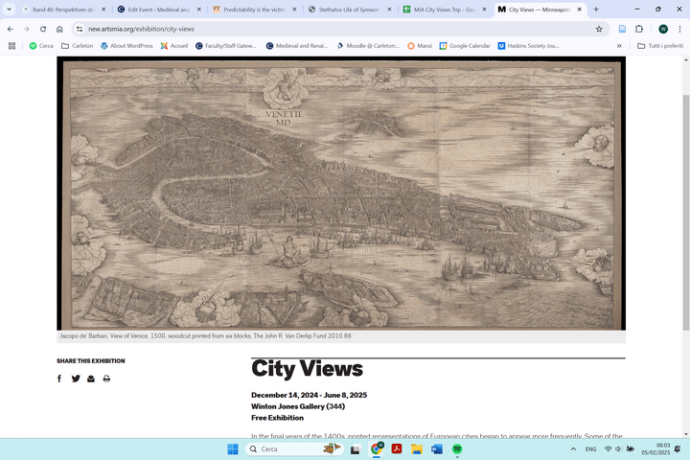View site information icon in address bar
This screenshot has width=690, height=460.
(x=80, y=29)
